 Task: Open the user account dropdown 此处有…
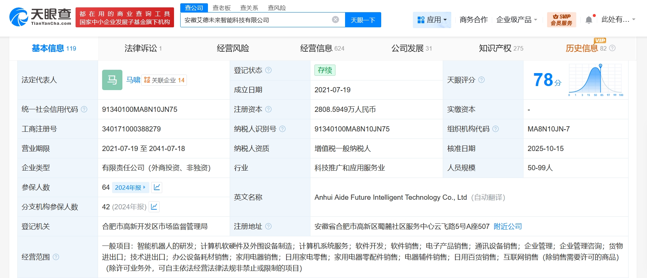point(618,20)
